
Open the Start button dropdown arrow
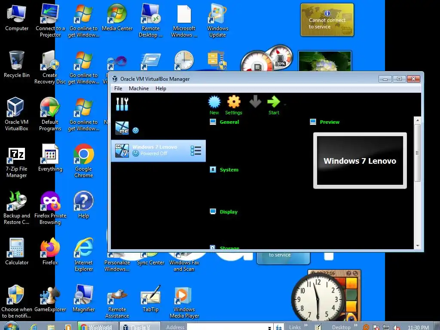click(x=285, y=105)
